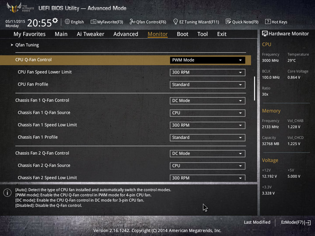315x236 pixels.
Task: Click the 29°C temperature value
Action: point(291,61)
